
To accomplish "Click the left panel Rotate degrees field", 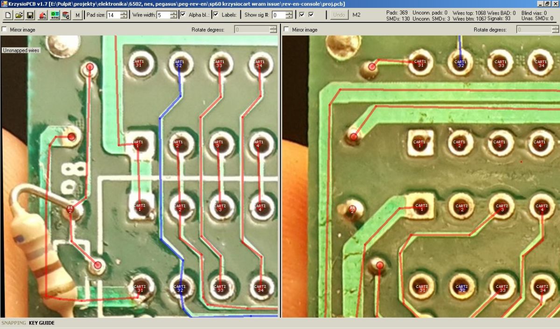I will (252, 29).
